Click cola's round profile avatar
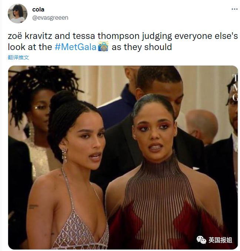 coord(17,14)
